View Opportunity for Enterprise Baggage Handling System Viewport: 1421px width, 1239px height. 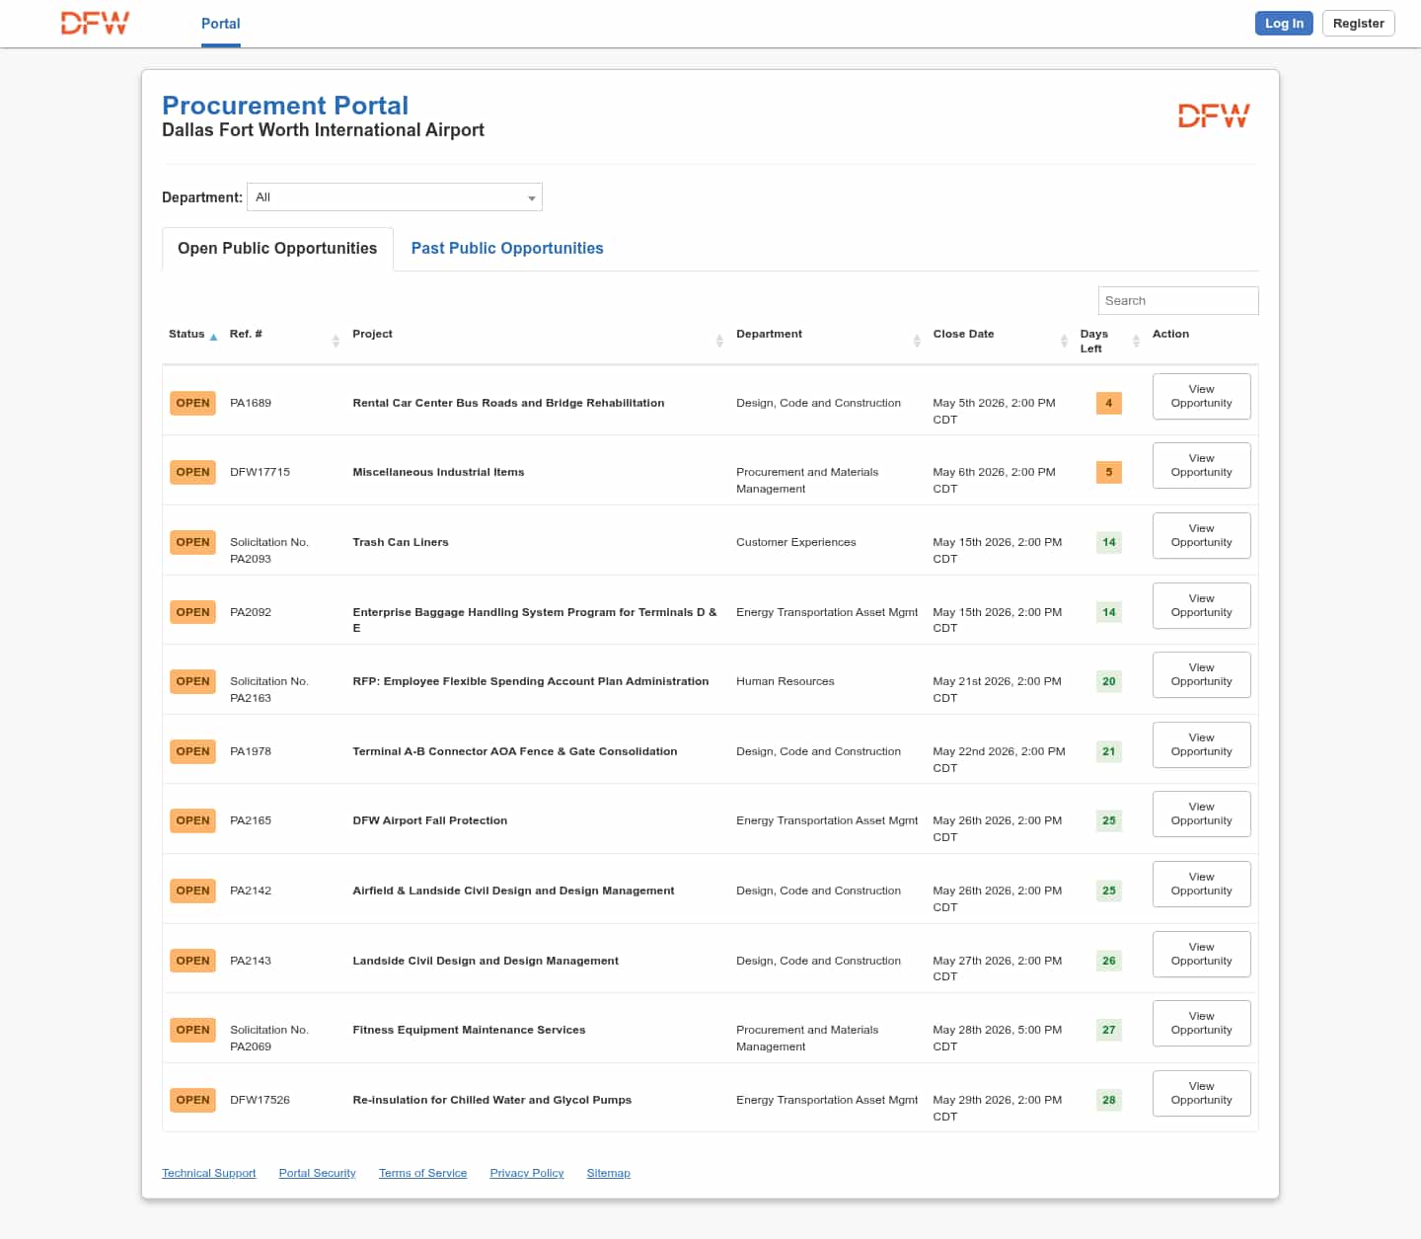(1202, 605)
